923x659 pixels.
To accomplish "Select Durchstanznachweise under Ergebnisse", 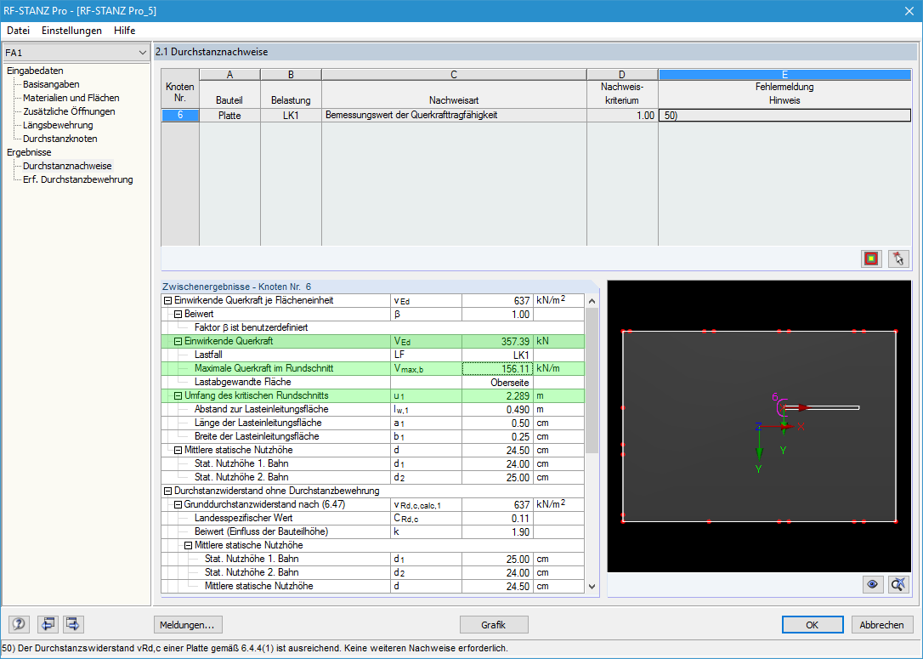I will click(67, 166).
